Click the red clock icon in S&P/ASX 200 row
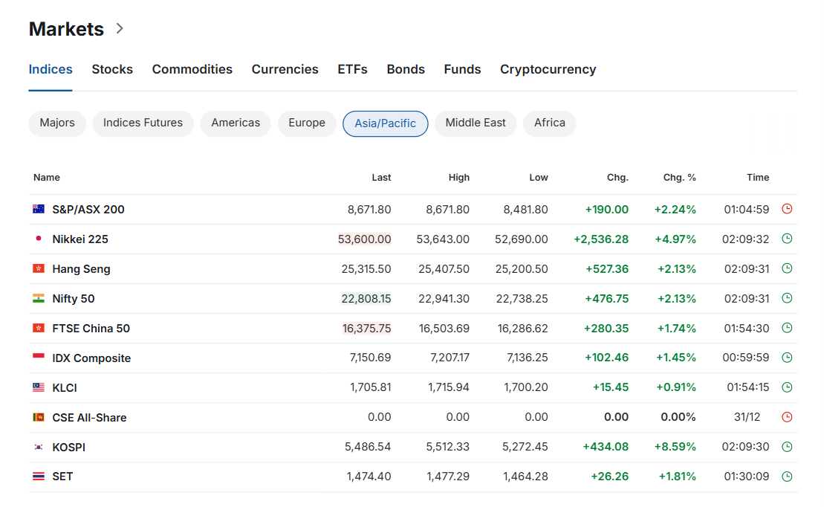The image size is (824, 507). click(787, 209)
